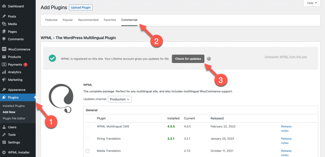Toggle the WPML Multilingual CMS checkbox
The image size is (325, 157).
(88, 126)
